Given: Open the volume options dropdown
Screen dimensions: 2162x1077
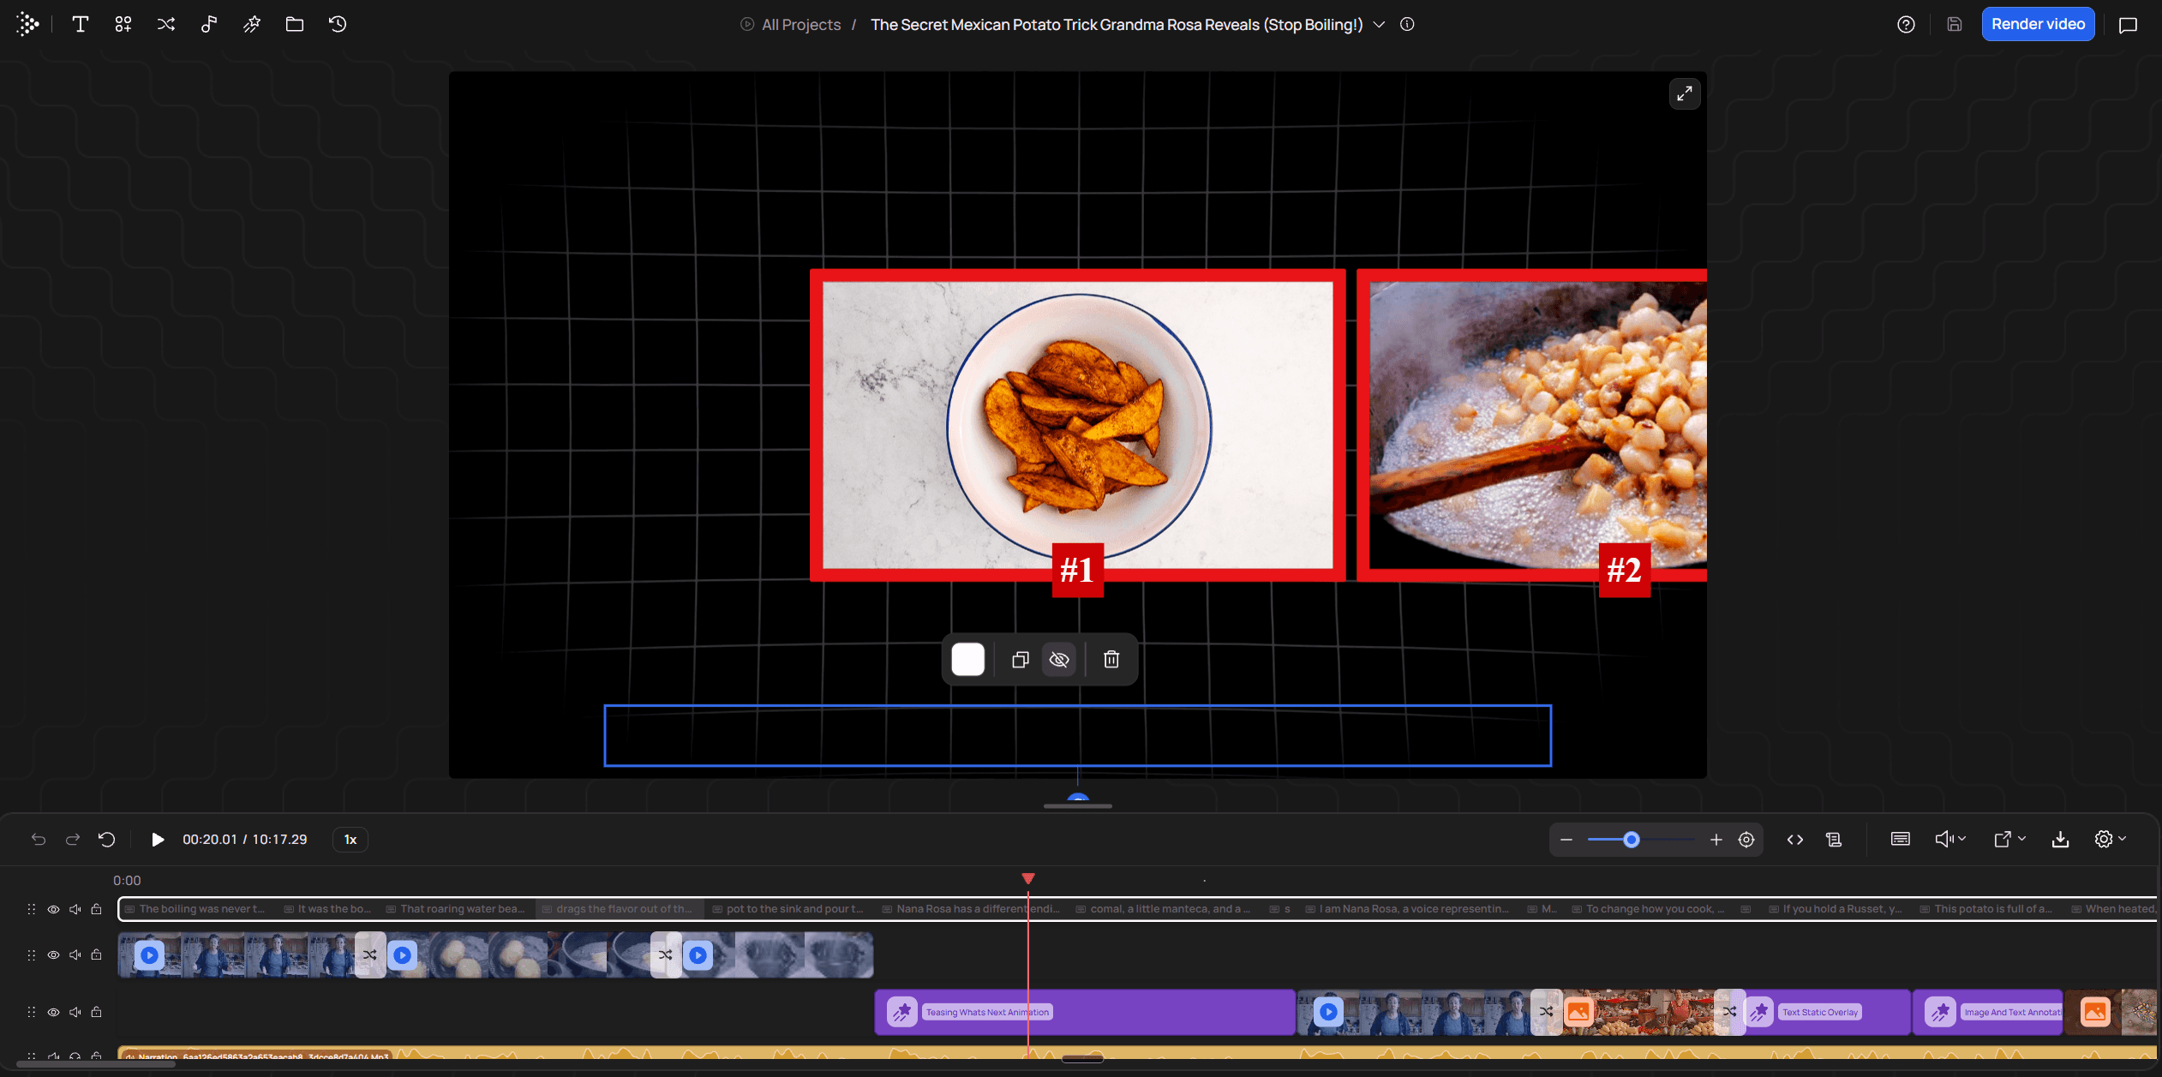Looking at the screenshot, I should point(1950,840).
